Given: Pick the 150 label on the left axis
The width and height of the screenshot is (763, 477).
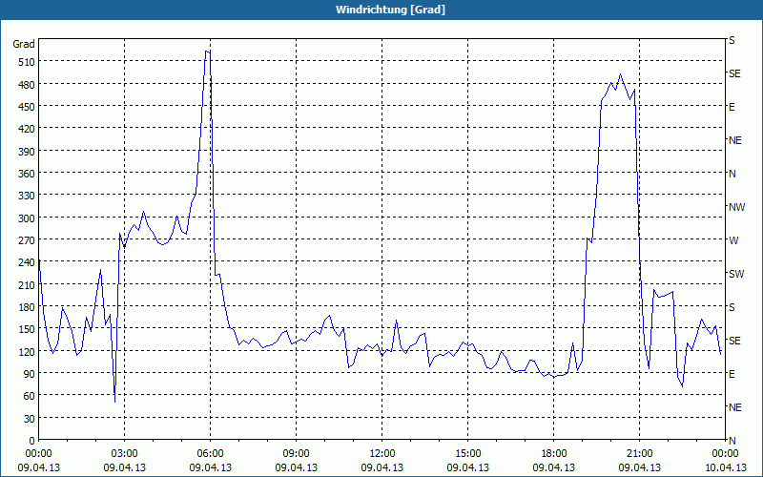Looking at the screenshot, I should (27, 329).
